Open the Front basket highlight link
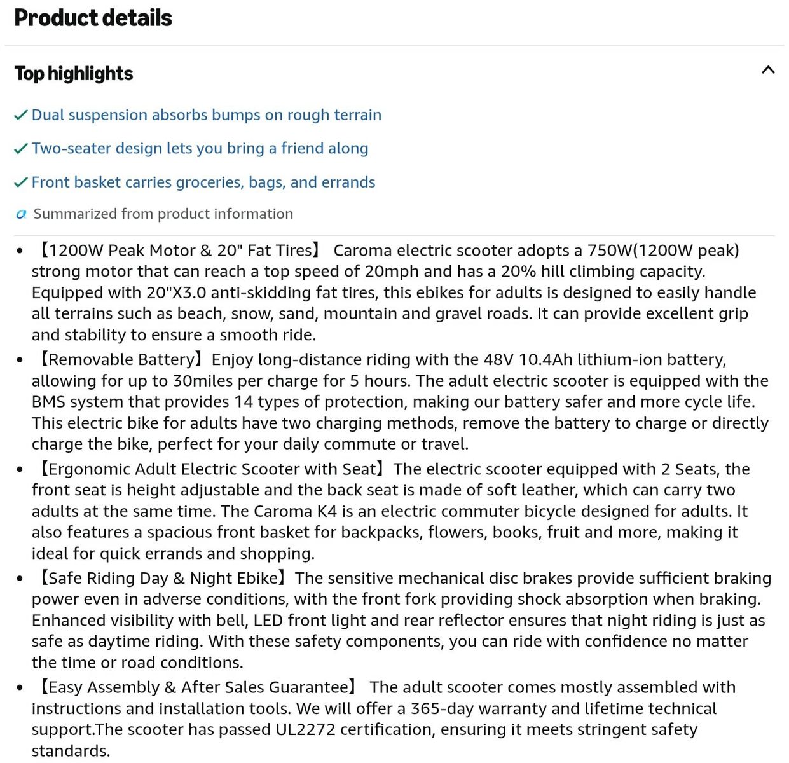This screenshot has height=763, width=789. point(203,182)
